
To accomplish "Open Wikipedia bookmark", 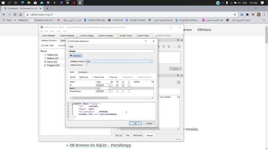I will [21, 20].
